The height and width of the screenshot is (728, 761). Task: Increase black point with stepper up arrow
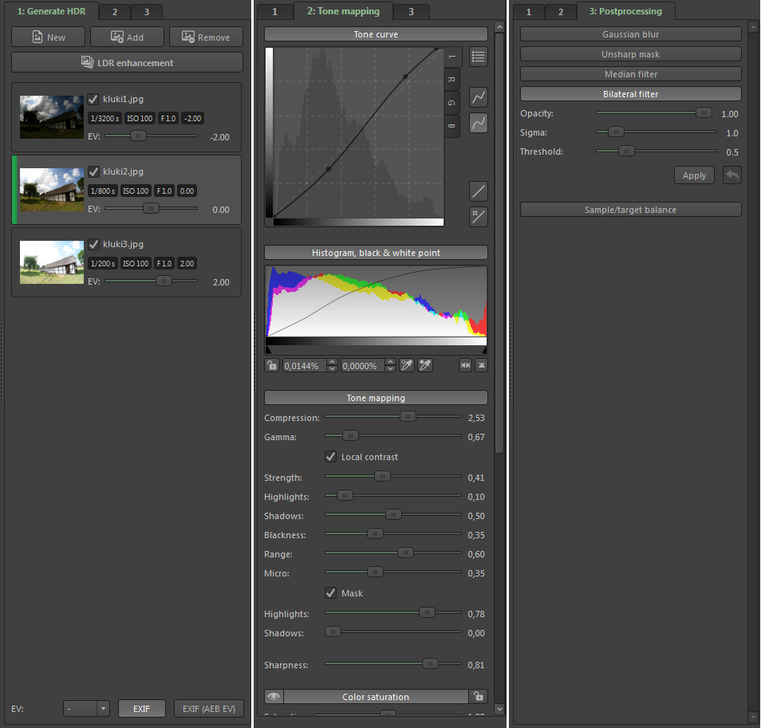pos(333,362)
